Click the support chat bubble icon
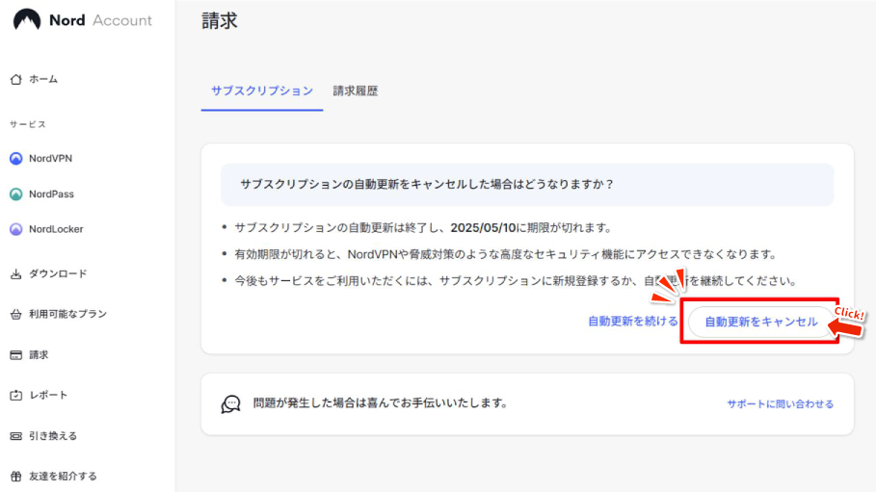Image resolution: width=876 pixels, height=492 pixels. tap(230, 404)
